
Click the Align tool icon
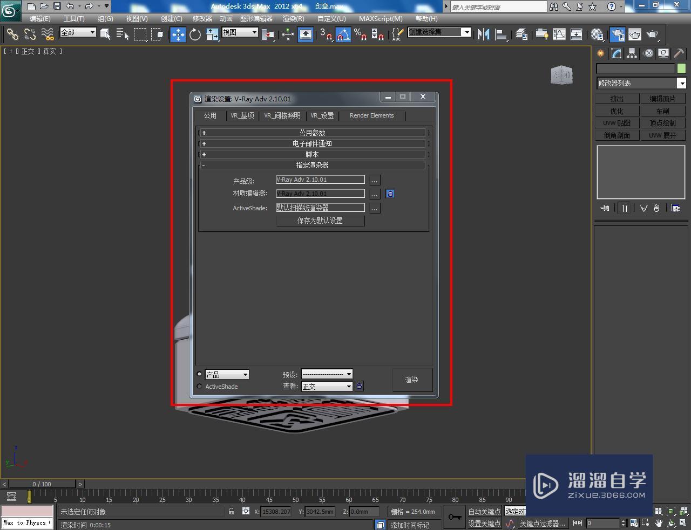502,35
